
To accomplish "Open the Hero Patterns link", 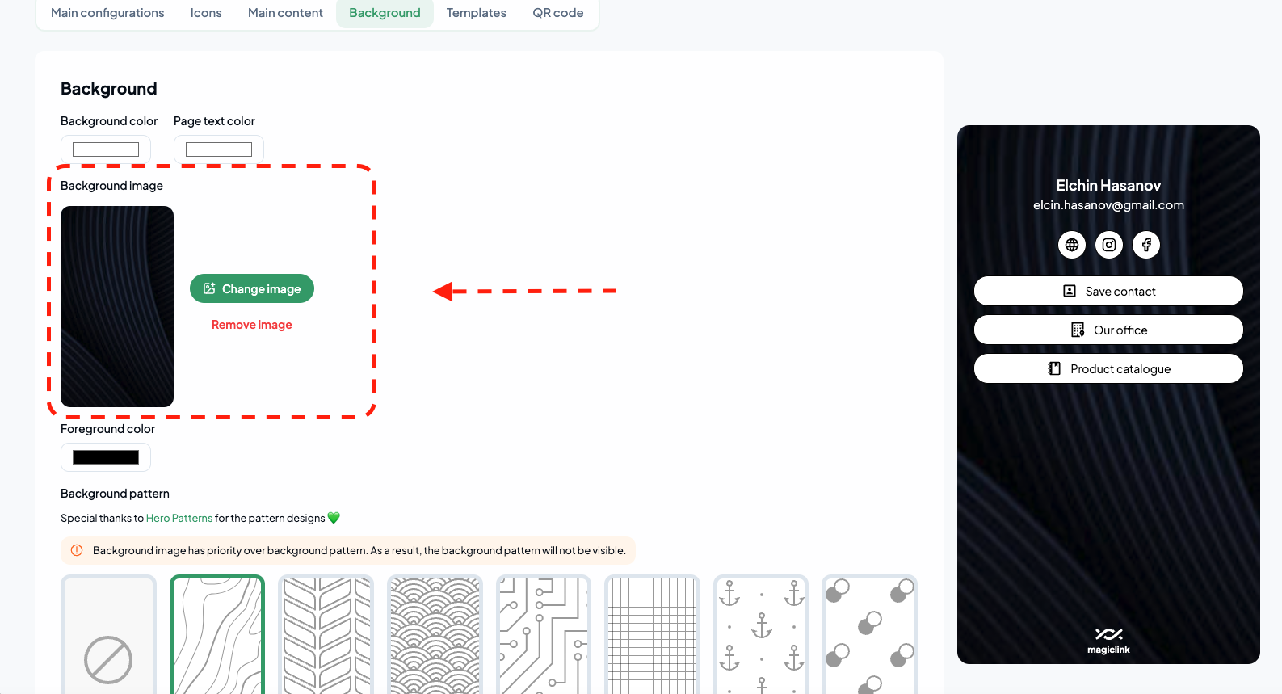I will 179,519.
